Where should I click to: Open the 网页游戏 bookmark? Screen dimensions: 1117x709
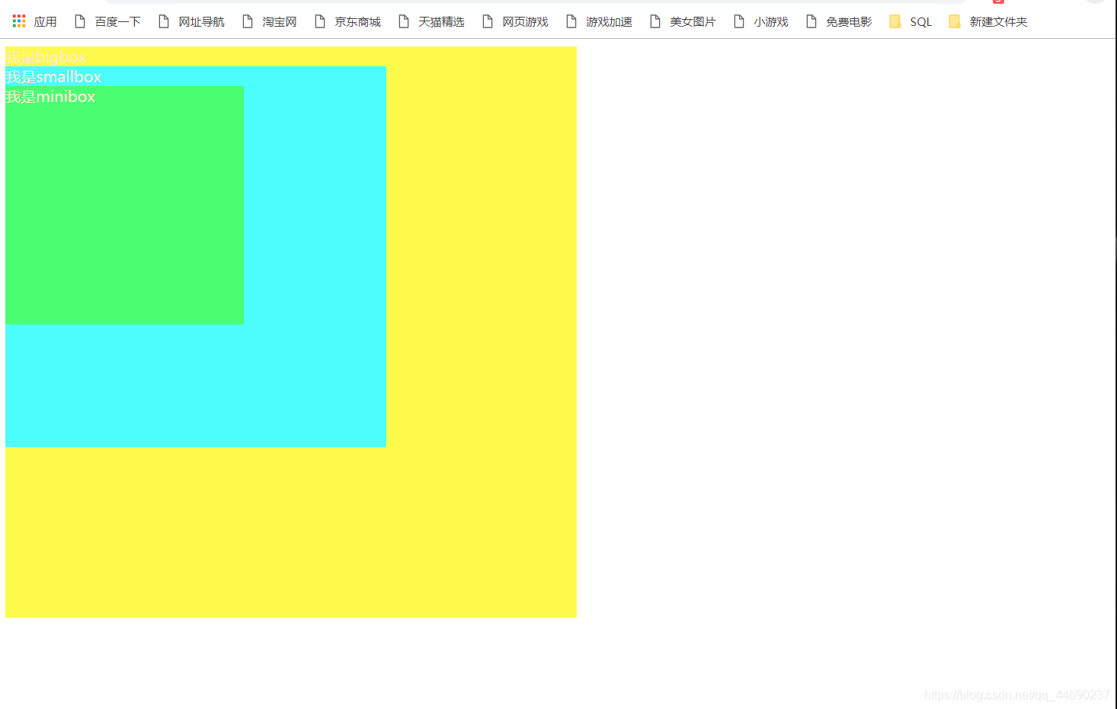click(x=515, y=21)
